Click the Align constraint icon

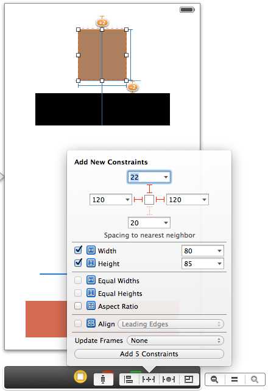click(x=91, y=323)
